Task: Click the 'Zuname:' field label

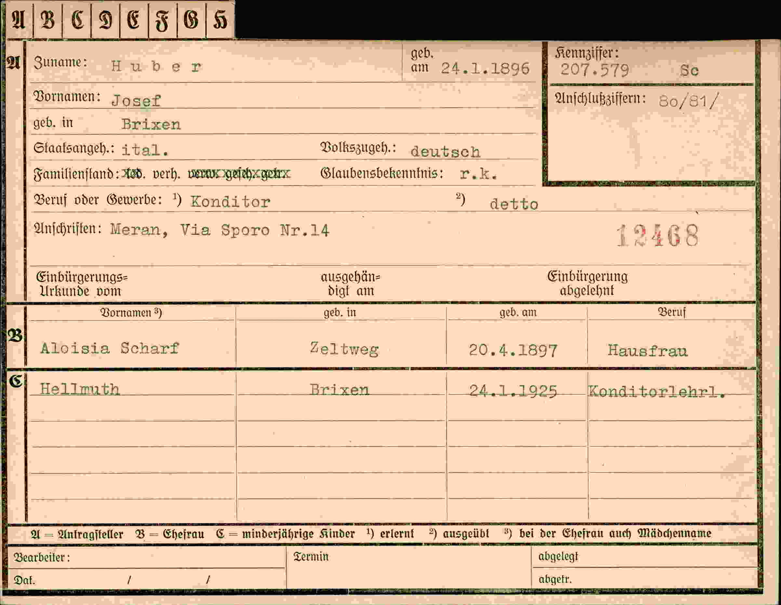Action: (60, 62)
